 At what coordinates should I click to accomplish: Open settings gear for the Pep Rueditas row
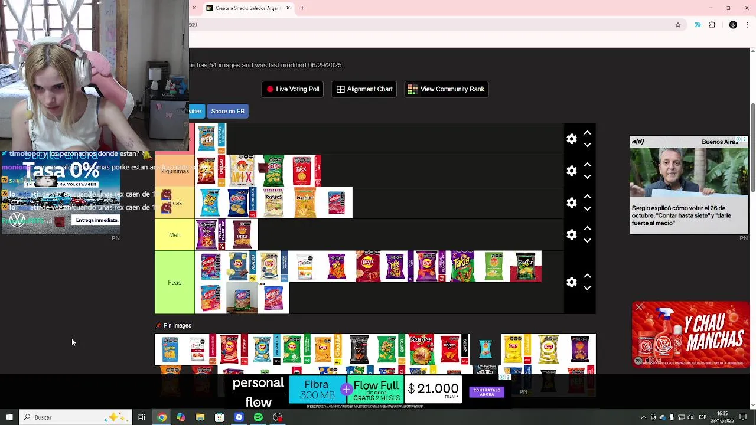[571, 139]
